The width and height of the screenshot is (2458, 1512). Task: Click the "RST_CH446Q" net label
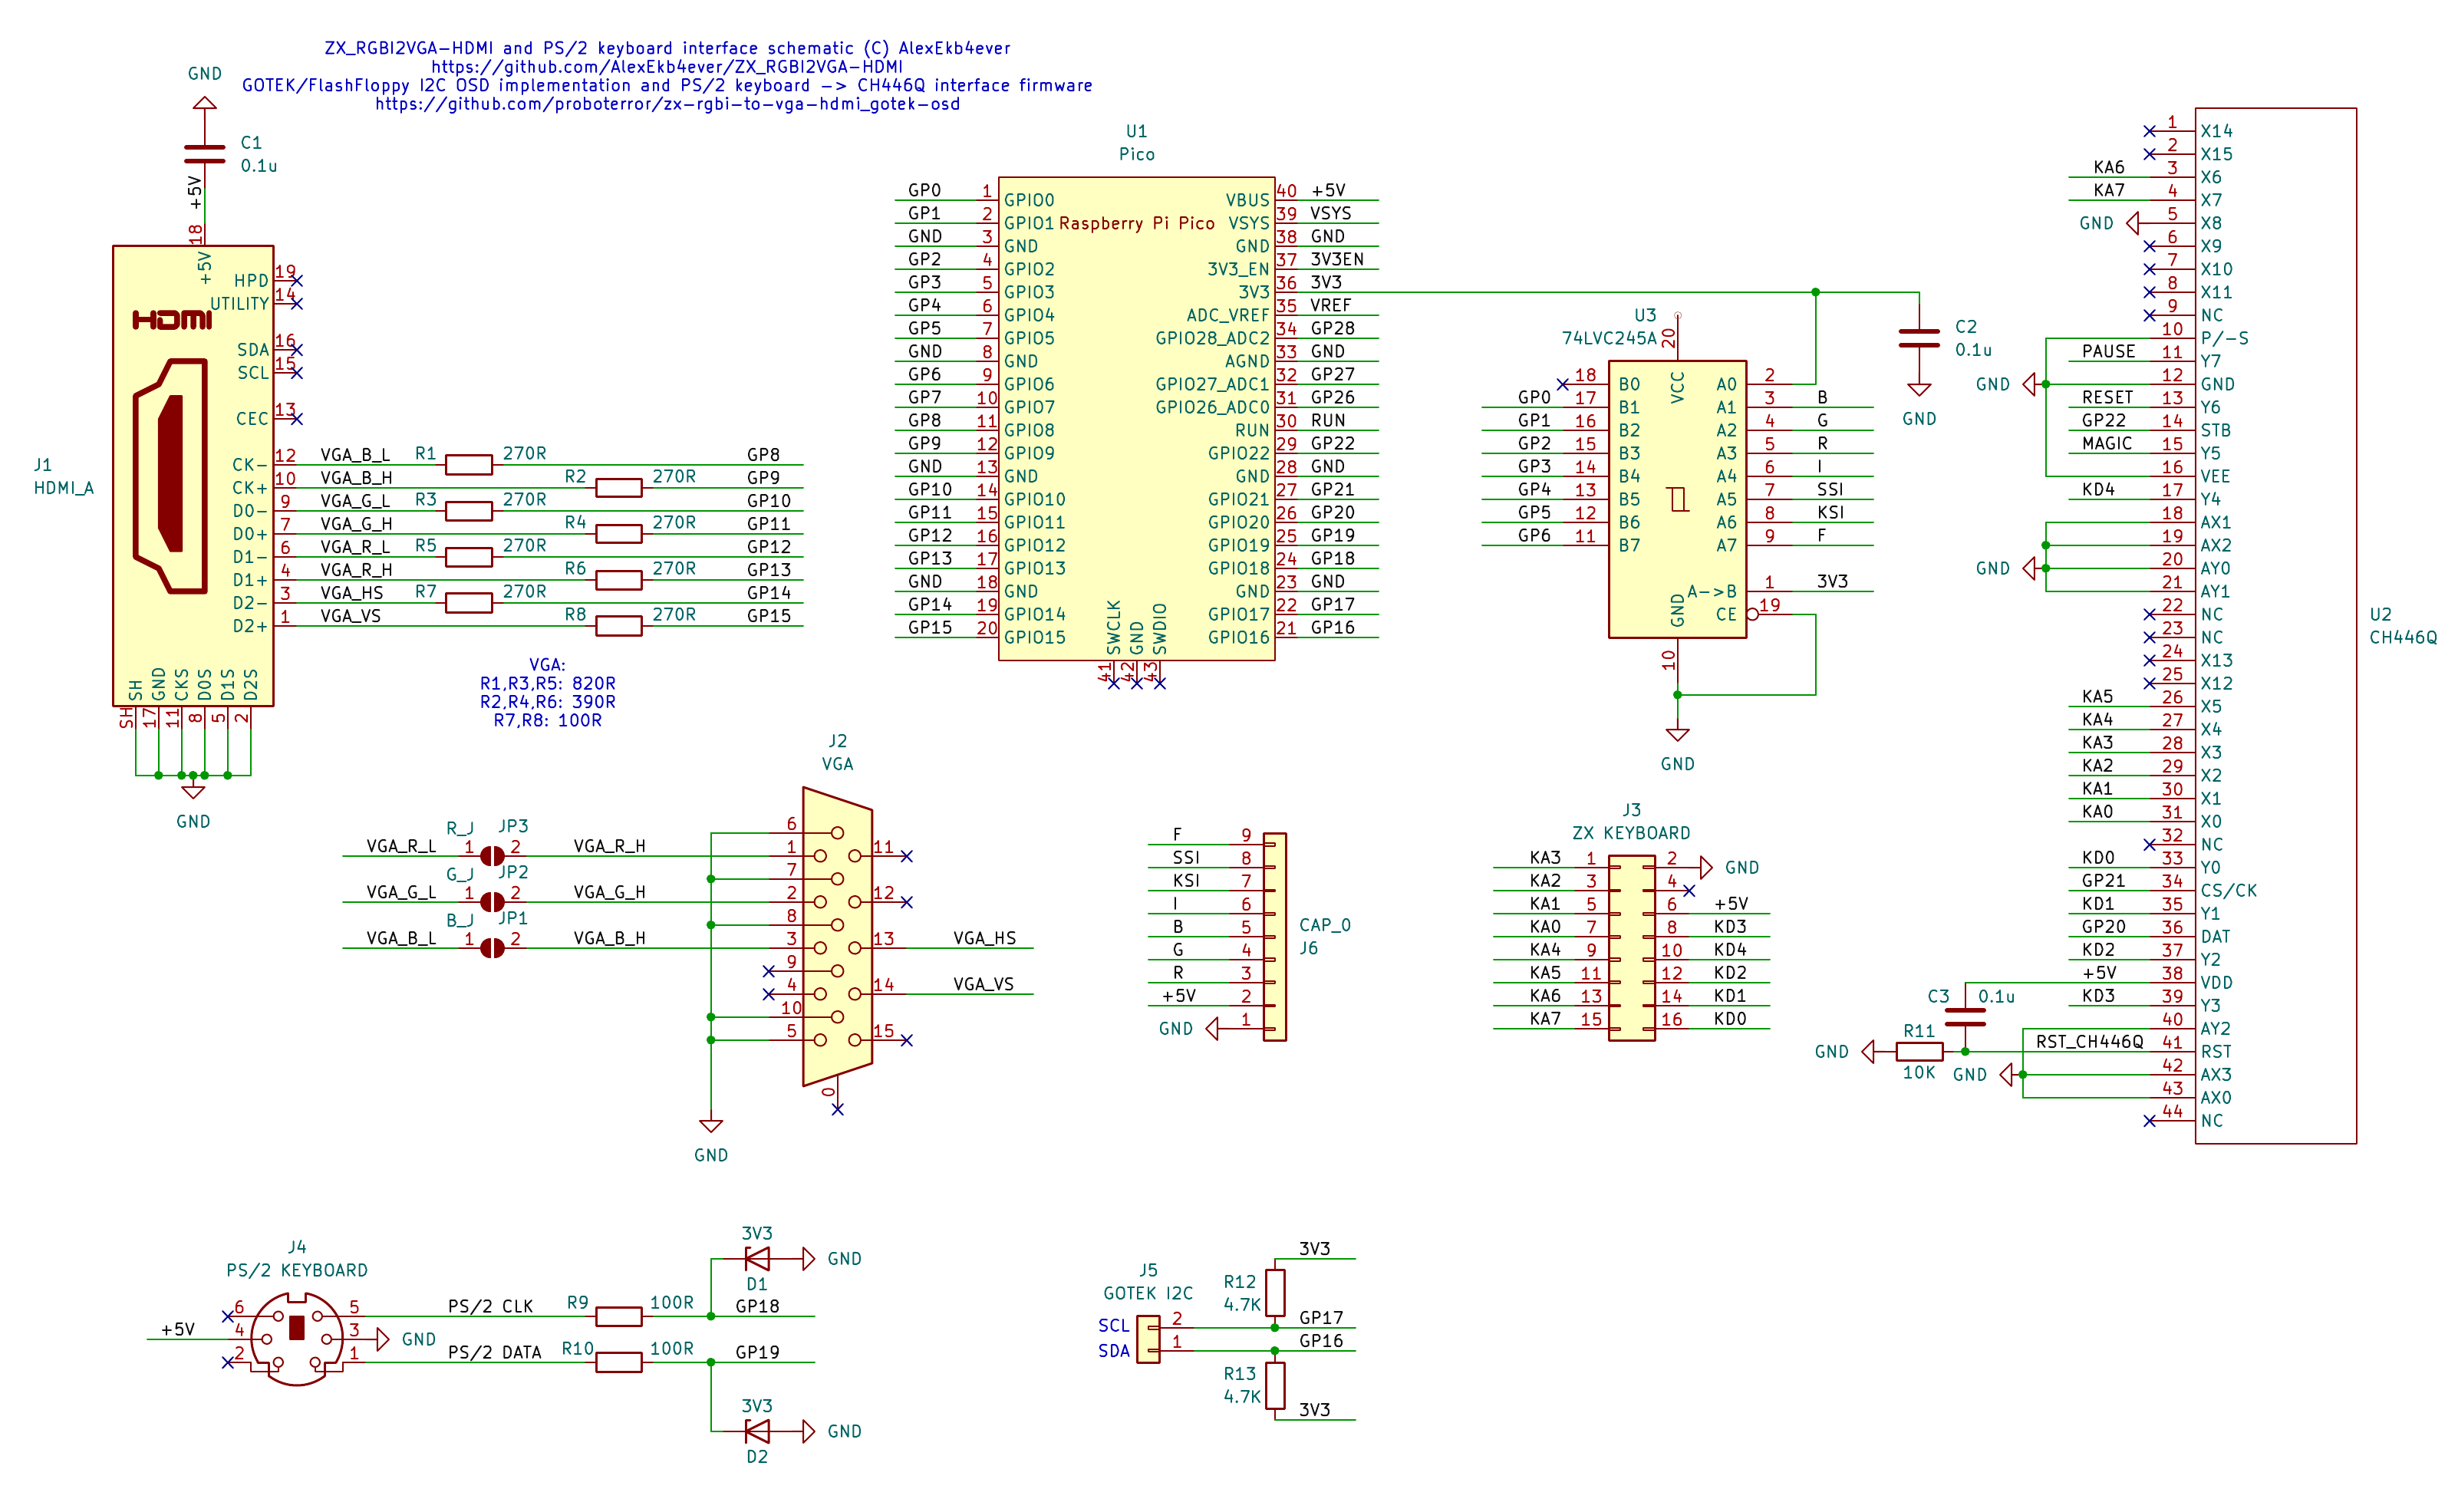[2089, 1042]
